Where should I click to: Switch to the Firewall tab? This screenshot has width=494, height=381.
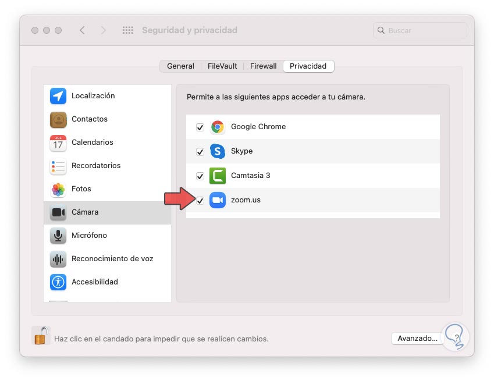(x=263, y=66)
